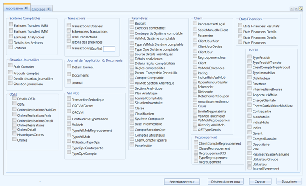The image size is (306, 186).
Task: Click the Désélectionner tout button
Action: (x=226, y=181)
